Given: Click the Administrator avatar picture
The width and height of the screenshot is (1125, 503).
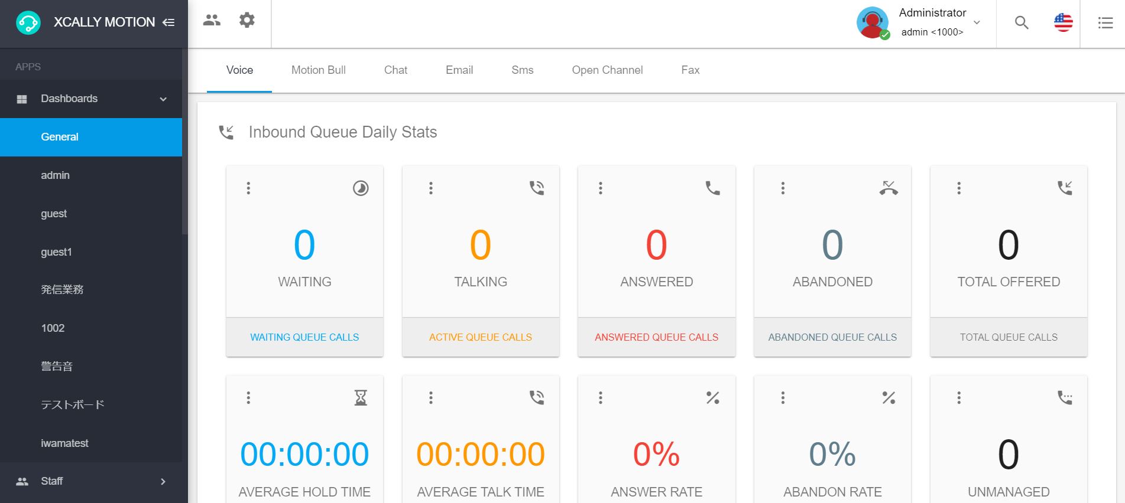Looking at the screenshot, I should tap(873, 23).
